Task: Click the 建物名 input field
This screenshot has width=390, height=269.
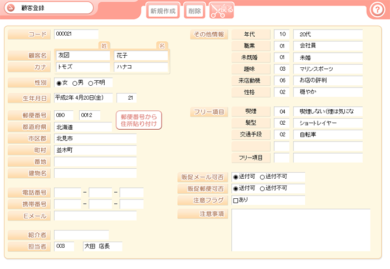Action: click(x=95, y=174)
